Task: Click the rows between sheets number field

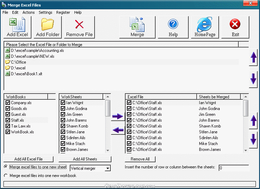Action: tap(234, 168)
